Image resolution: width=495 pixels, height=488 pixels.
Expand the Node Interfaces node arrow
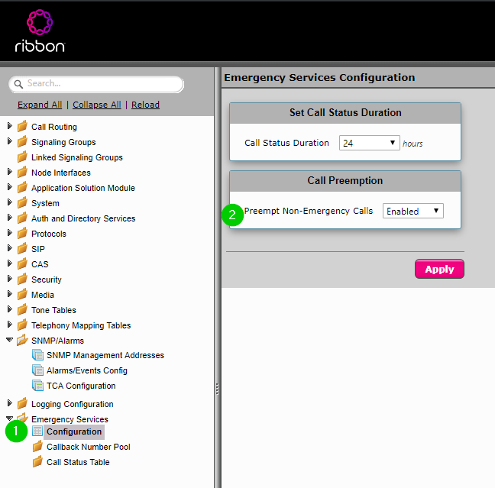[9, 172]
